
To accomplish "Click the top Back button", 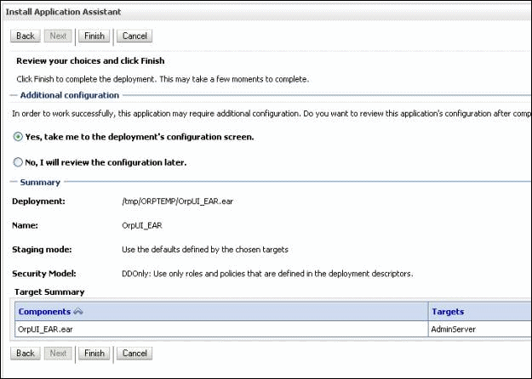I will coord(26,36).
